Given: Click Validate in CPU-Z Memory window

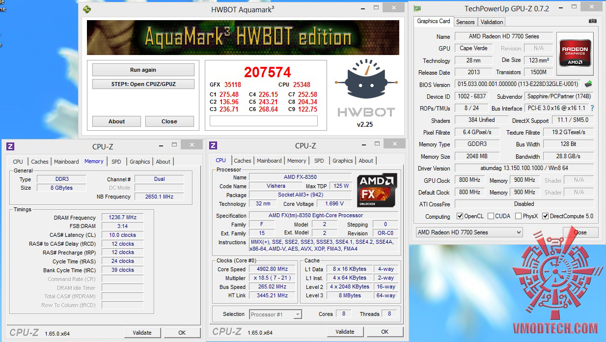Looking at the screenshot, I should [142, 333].
